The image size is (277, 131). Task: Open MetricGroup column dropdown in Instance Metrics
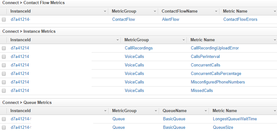pyautogui.click(x=184, y=40)
